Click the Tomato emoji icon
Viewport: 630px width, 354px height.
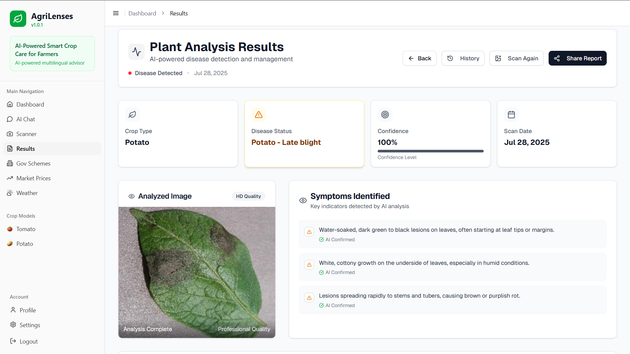(10, 229)
